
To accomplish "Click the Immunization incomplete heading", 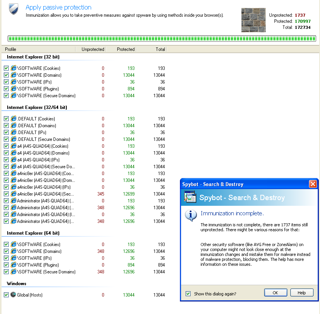I will pos(232,213).
